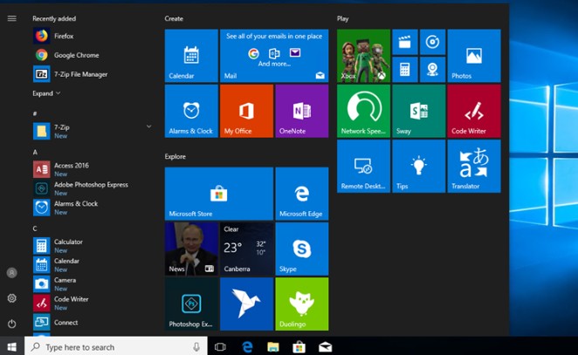Expand the Recently added list
The width and height of the screenshot is (578, 355).
46,93
